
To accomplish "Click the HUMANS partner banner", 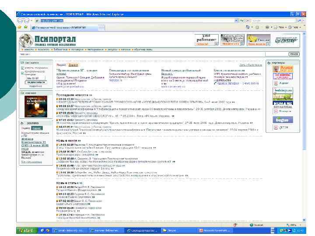I will pos(283,104).
